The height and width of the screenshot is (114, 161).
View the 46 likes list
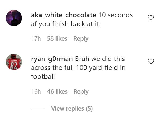click(57, 92)
